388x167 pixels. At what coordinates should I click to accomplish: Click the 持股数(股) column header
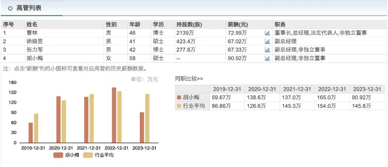[x=189, y=24]
